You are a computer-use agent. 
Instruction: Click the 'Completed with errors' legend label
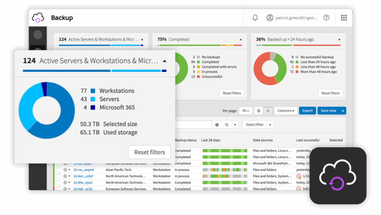pyautogui.click(x=219, y=67)
